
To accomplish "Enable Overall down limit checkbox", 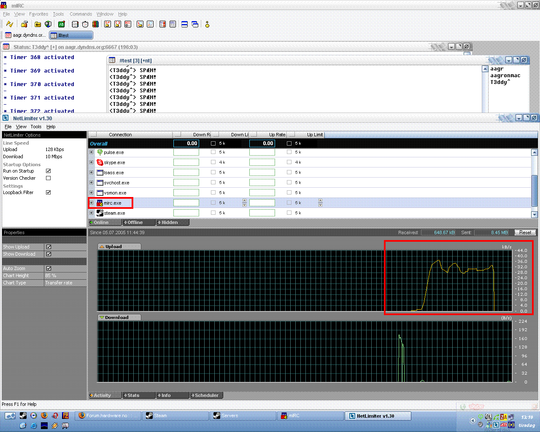I will click(213, 143).
